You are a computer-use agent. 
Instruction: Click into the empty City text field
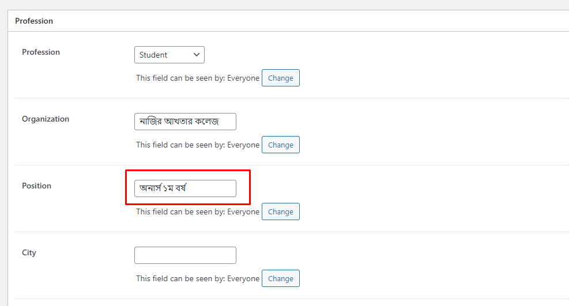[185, 255]
